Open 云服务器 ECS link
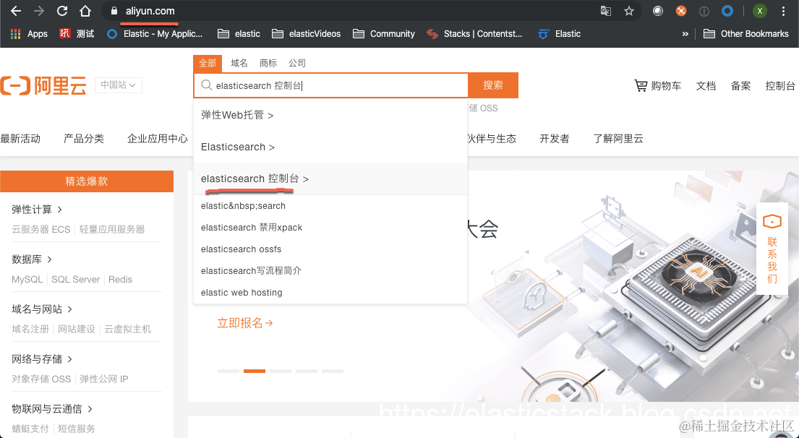799x438 pixels. pyautogui.click(x=40, y=229)
